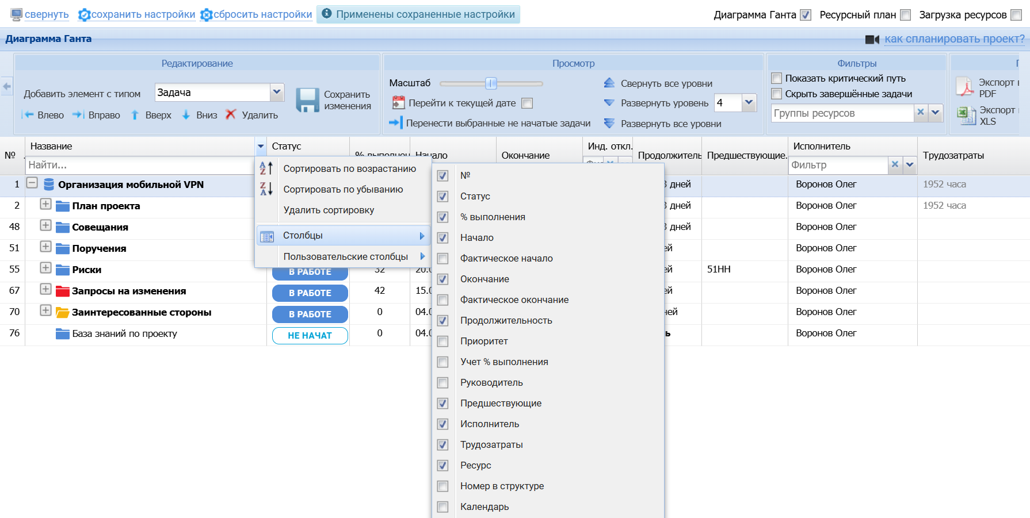Click the Export PDF icon
The width and height of the screenshot is (1030, 518).
click(x=964, y=87)
